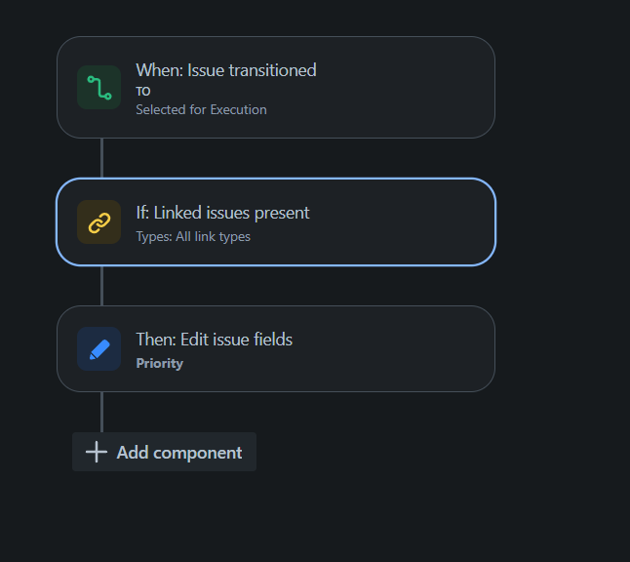630x562 pixels.
Task: Select the "If: Linked issues present" condition
Action: coord(222,213)
